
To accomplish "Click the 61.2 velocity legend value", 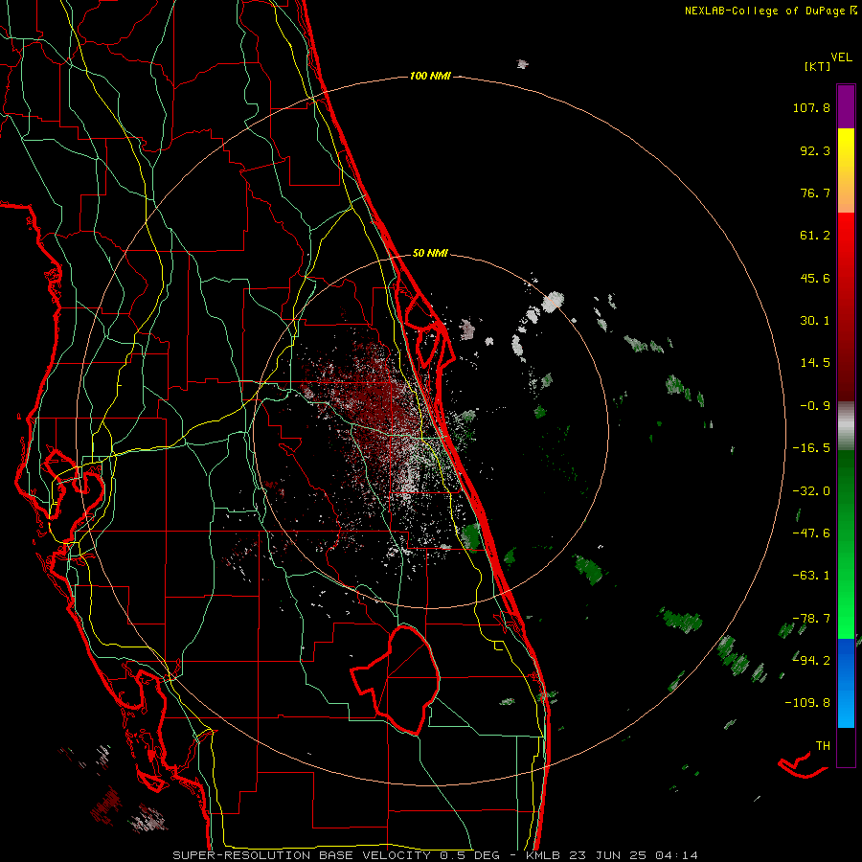I will click(815, 236).
